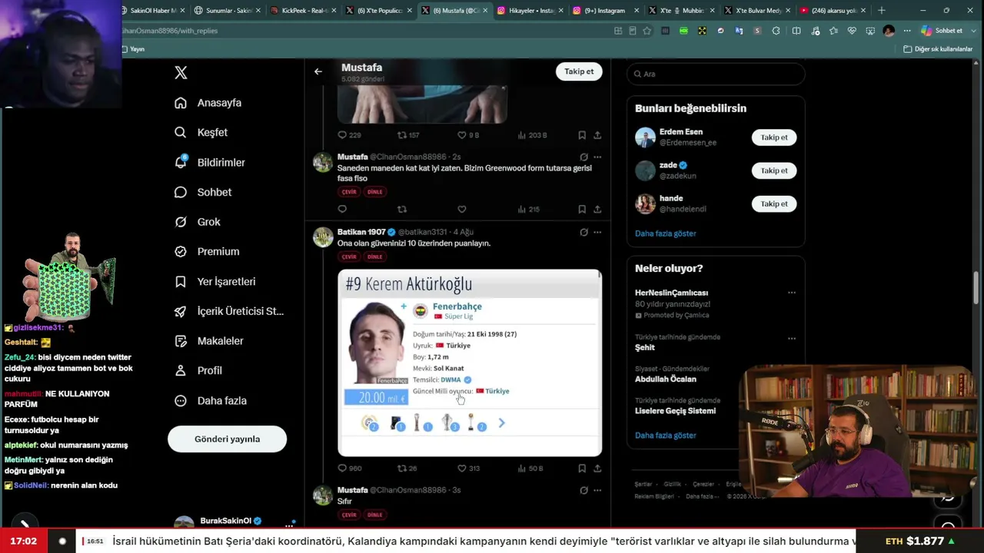This screenshot has height=553, width=984.
Task: Open the browser profile avatar
Action: pos(889,31)
